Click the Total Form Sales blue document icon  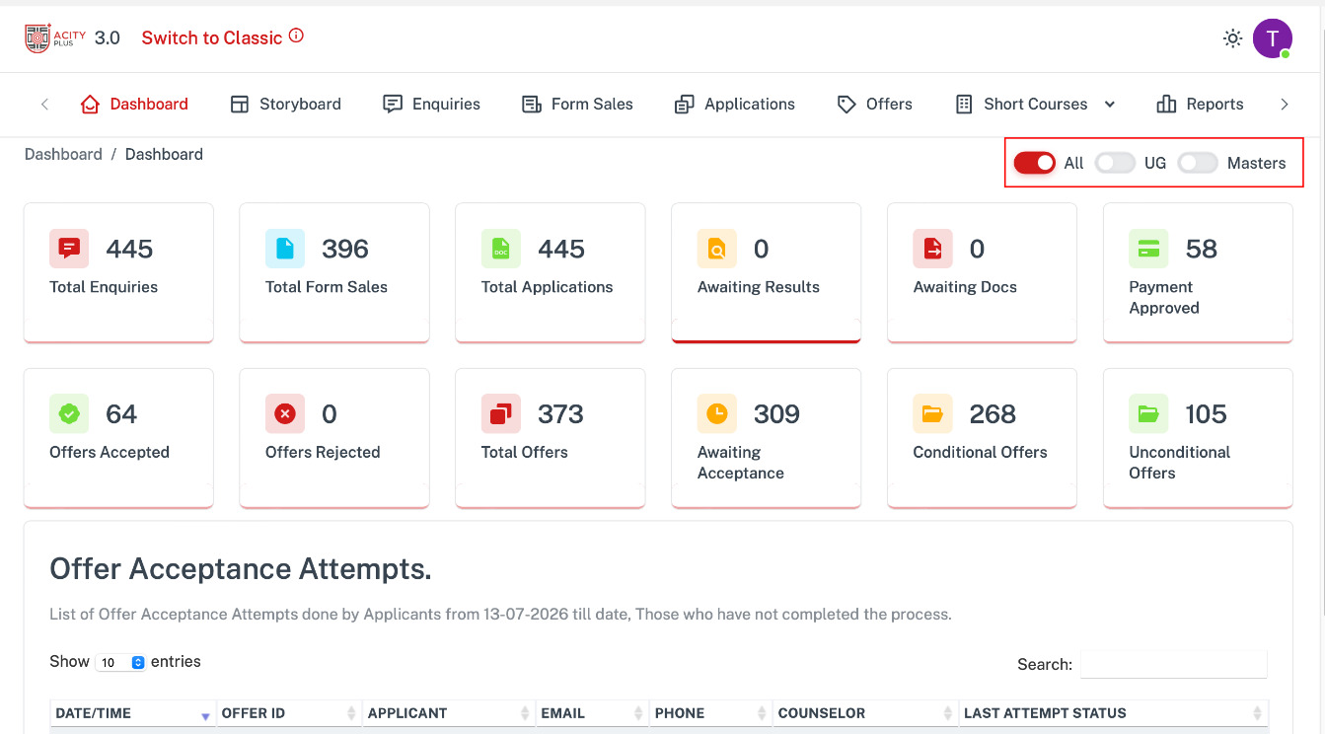click(x=285, y=249)
